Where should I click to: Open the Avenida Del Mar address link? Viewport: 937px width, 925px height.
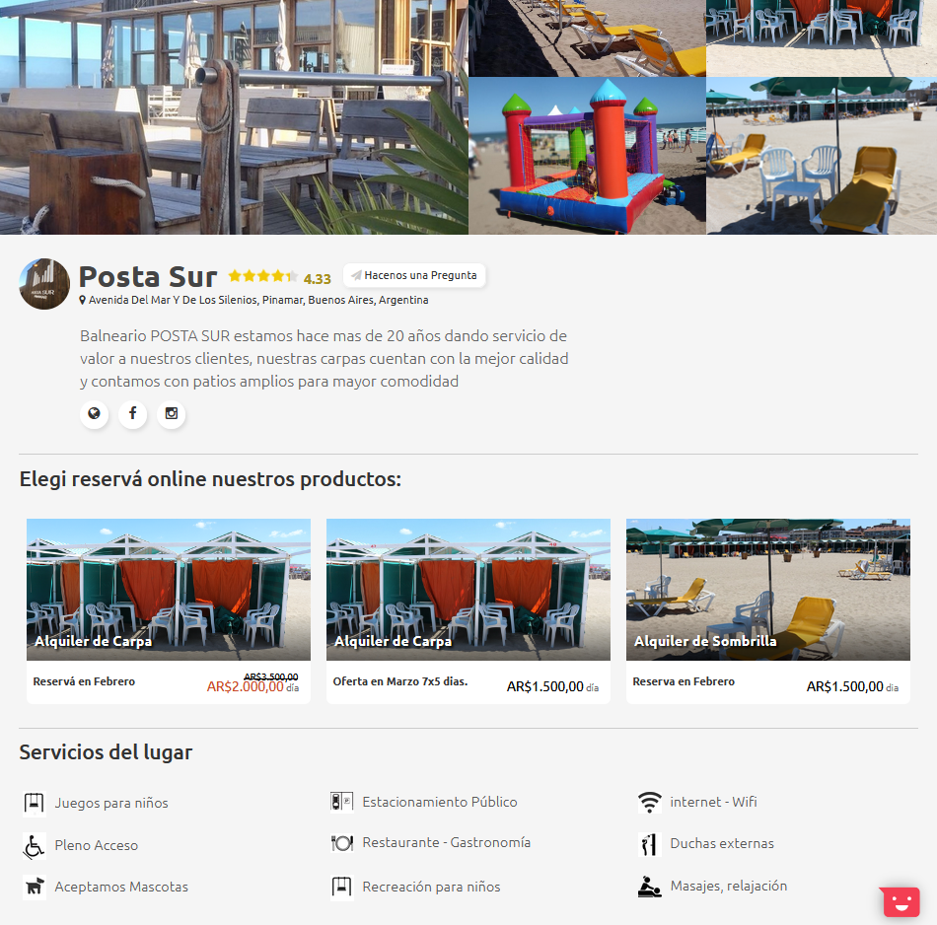pos(253,300)
